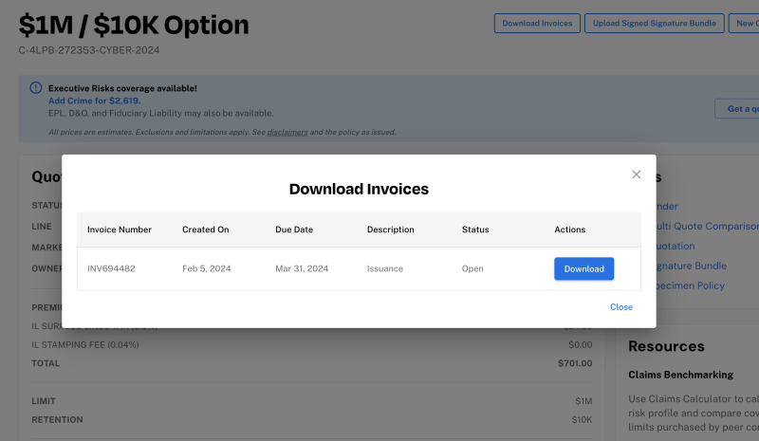Open the Specimen Policy link
759x441 pixels.
689,285
